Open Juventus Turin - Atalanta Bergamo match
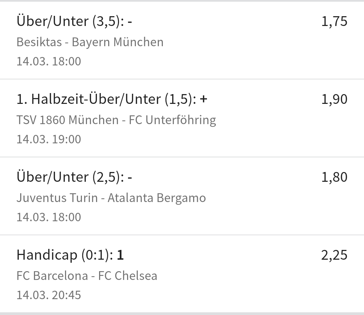This screenshot has height=315, width=364. coord(111,198)
